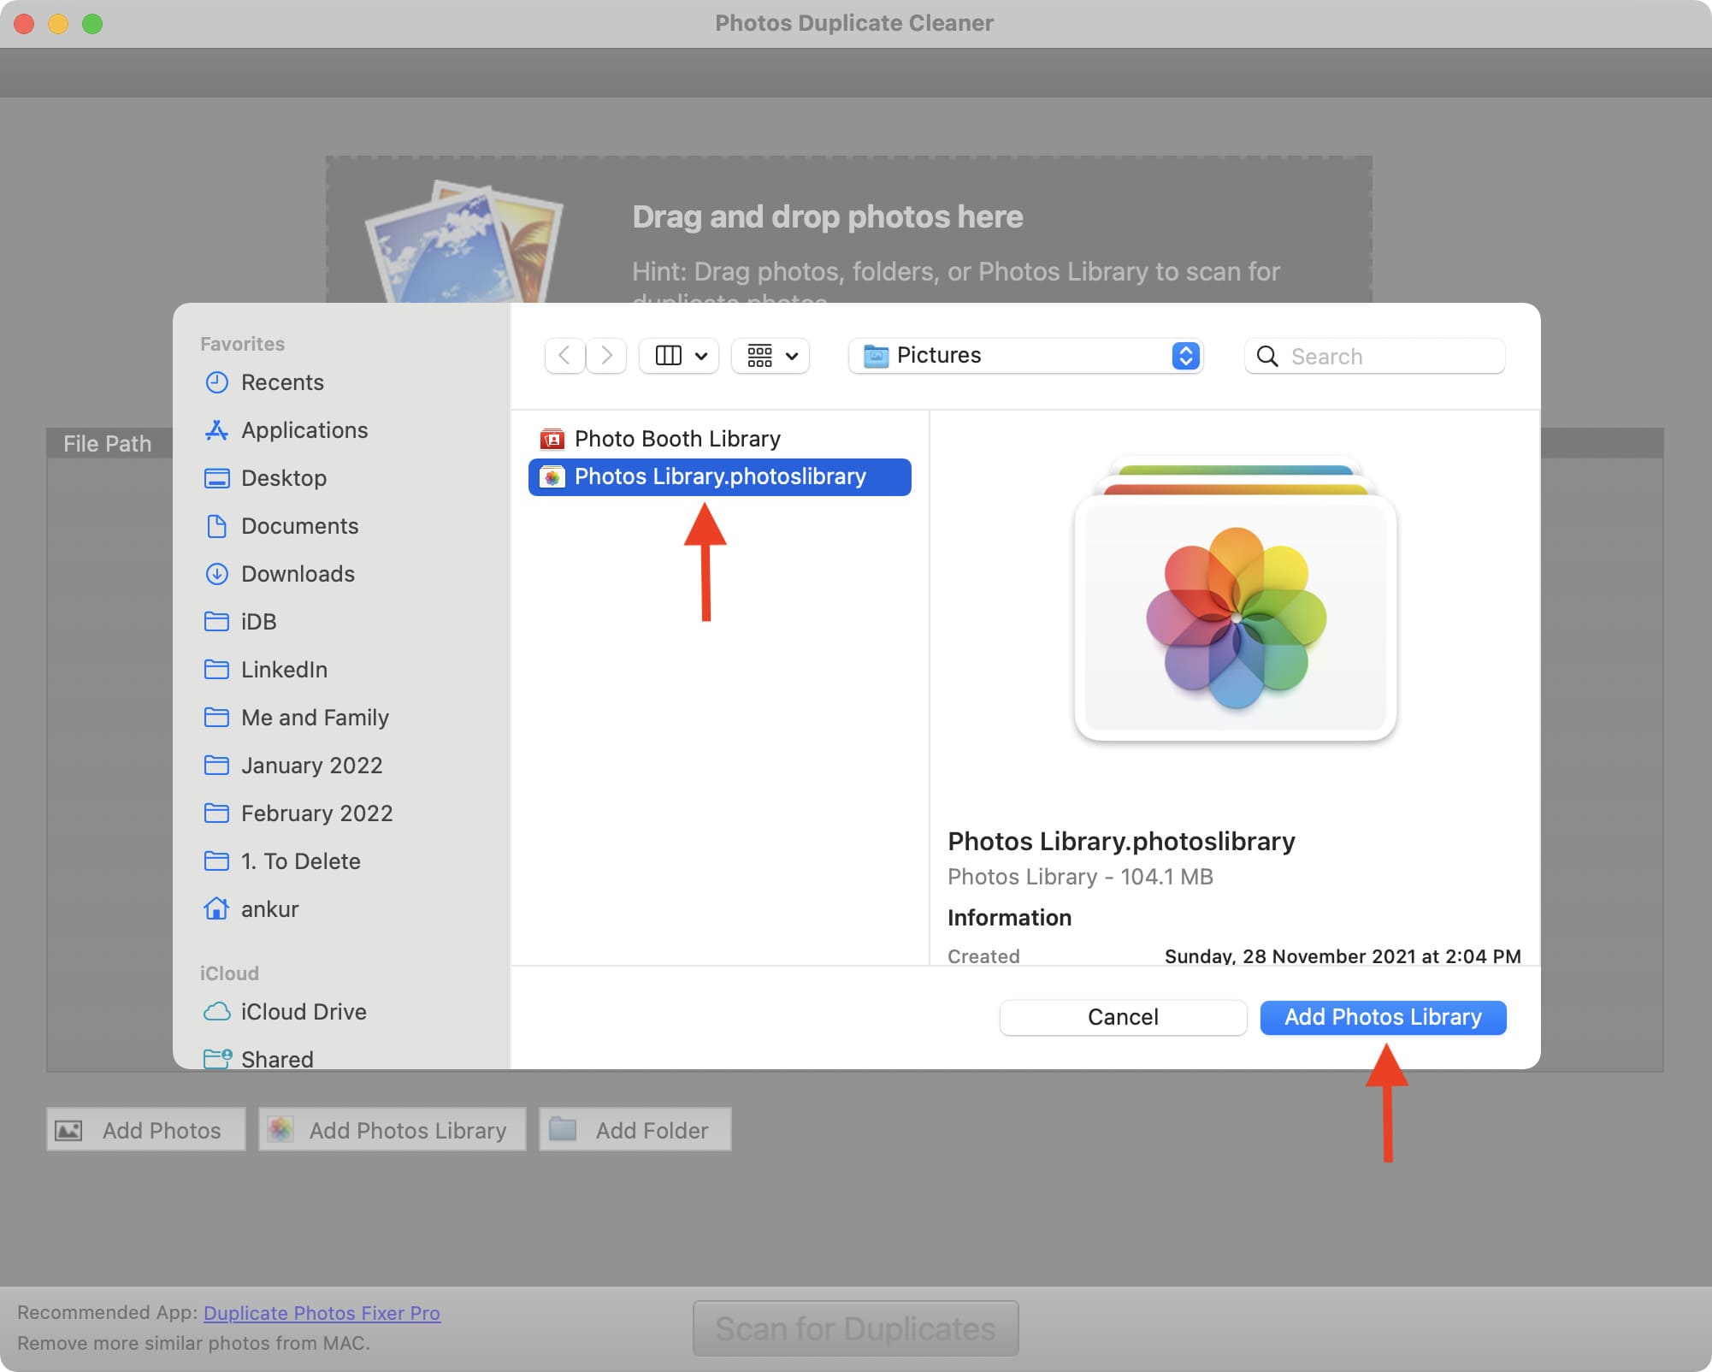The width and height of the screenshot is (1712, 1372).
Task: Click the 1. To Delete folder icon
Action: [x=216, y=861]
